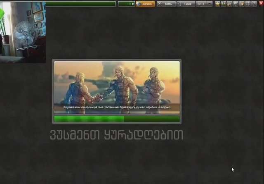Click the loading artwork with three tankmen

tap(117, 87)
